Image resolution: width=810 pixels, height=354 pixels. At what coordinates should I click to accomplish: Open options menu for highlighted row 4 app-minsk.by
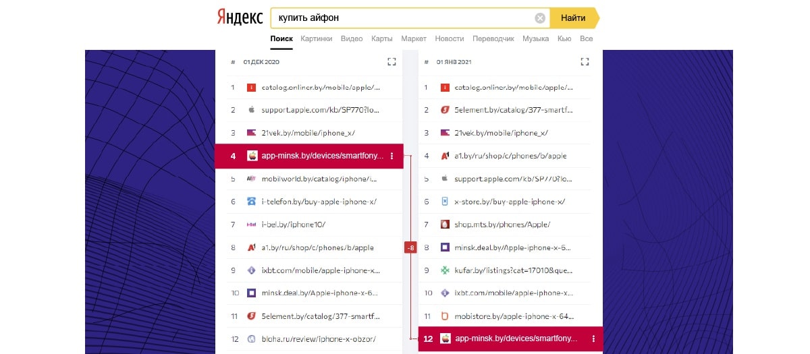[x=391, y=156]
